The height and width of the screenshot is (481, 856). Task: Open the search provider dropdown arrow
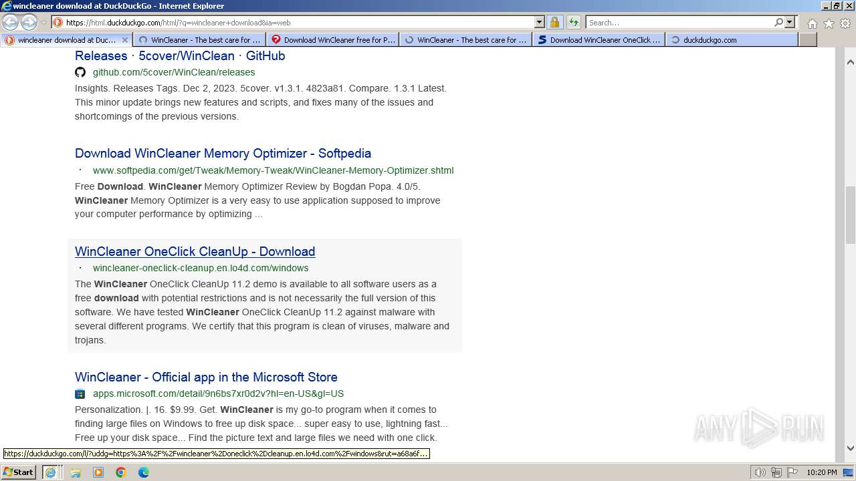[x=790, y=23]
